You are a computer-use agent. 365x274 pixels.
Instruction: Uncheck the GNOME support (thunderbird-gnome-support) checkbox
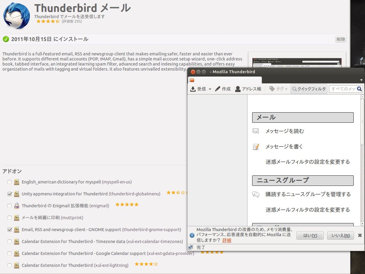pyautogui.click(x=10, y=229)
